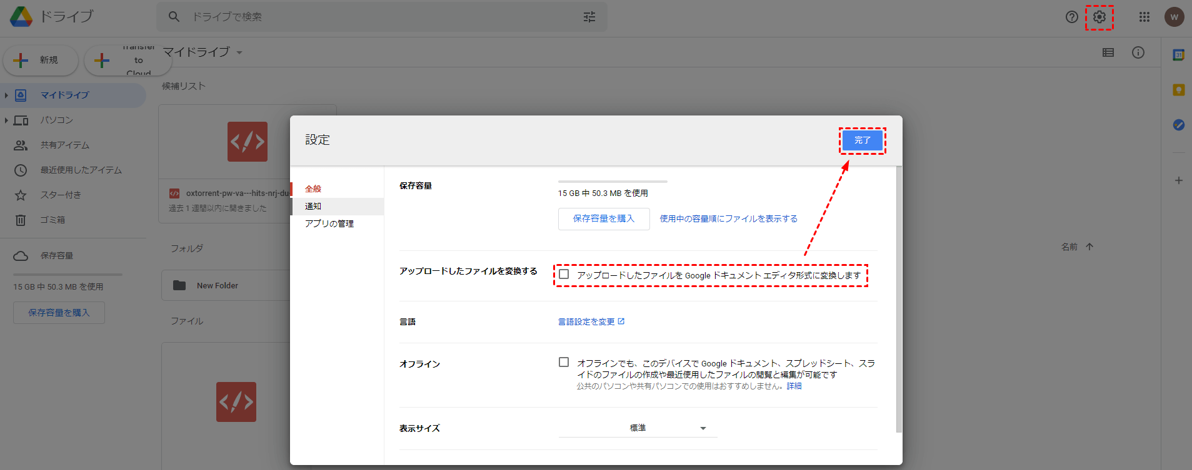Expand the パソコン tree item arrow
The image size is (1192, 470).
6,120
